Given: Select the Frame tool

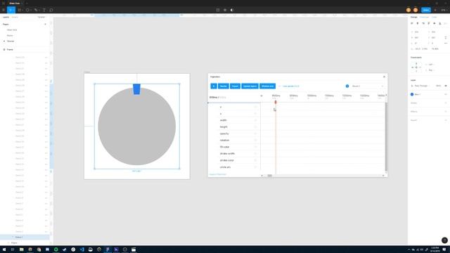Looking at the screenshot, I should 19,10.
